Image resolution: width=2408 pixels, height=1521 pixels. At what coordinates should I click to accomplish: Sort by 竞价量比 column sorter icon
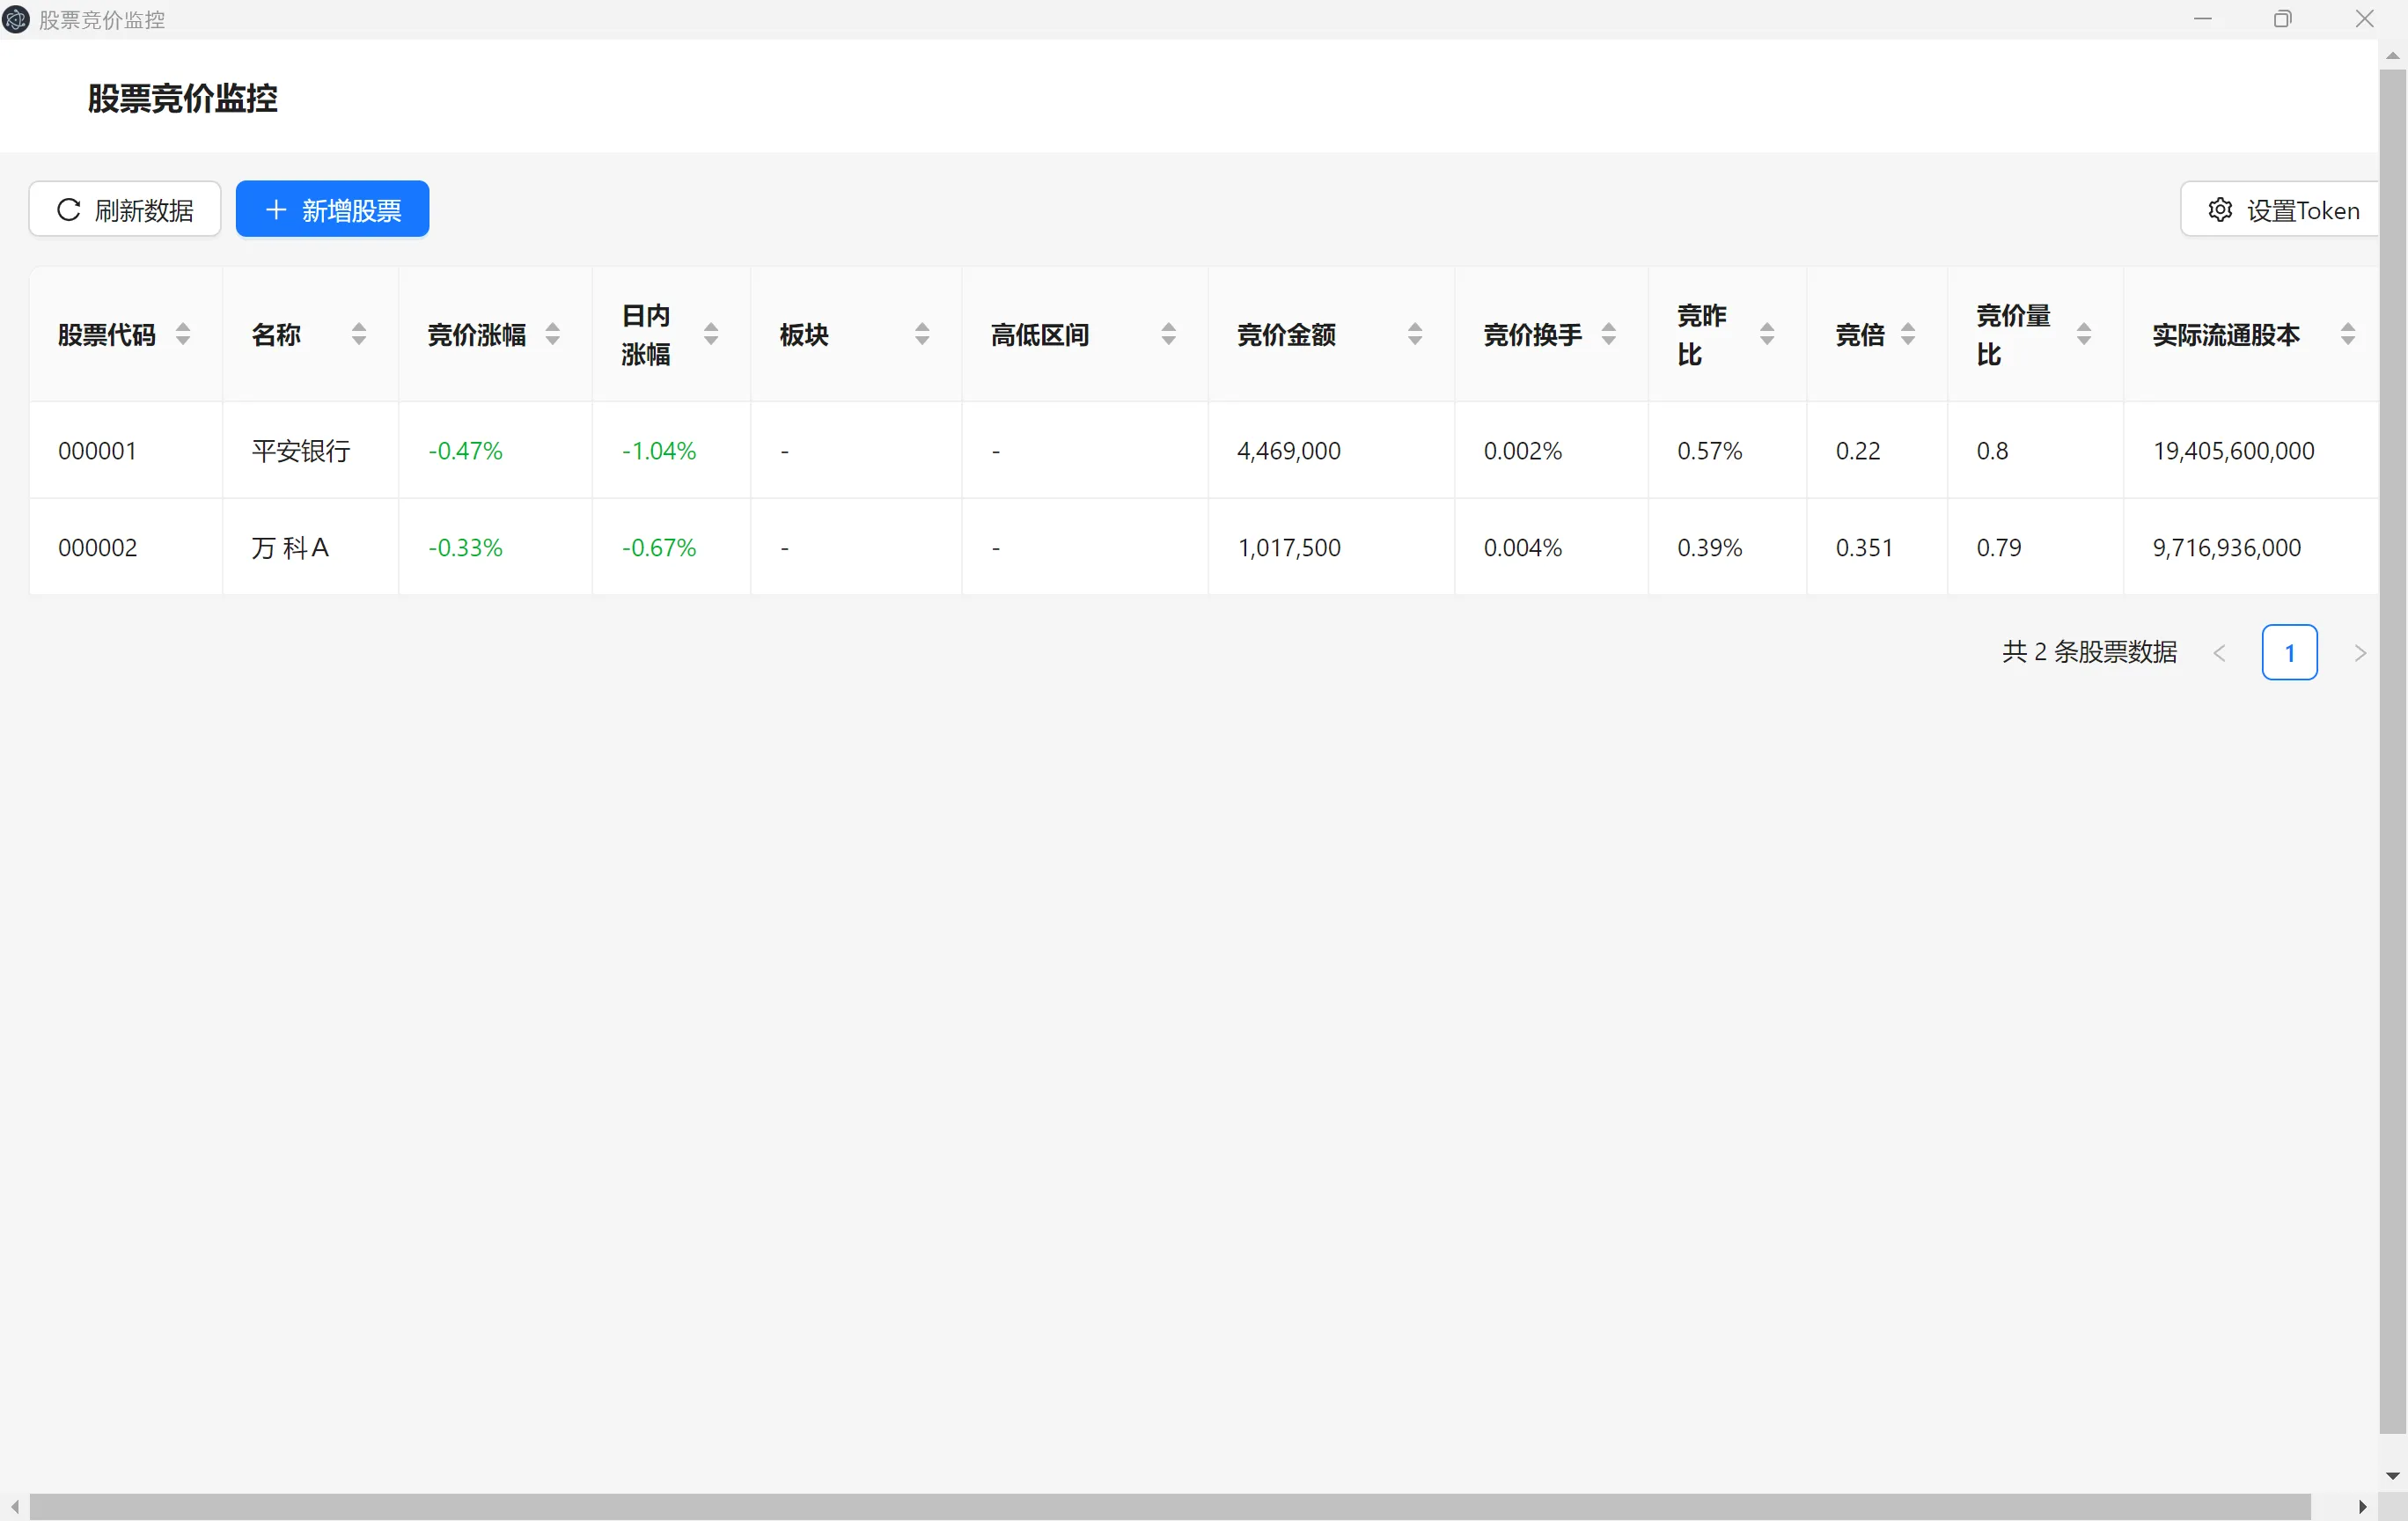pyautogui.click(x=2084, y=334)
